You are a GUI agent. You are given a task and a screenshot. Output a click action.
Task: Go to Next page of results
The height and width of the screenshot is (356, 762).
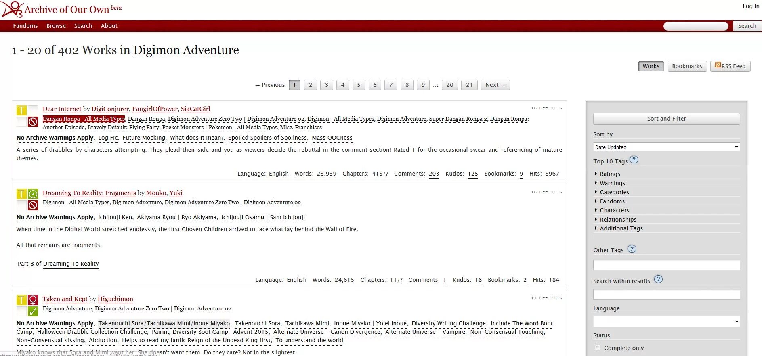click(495, 85)
